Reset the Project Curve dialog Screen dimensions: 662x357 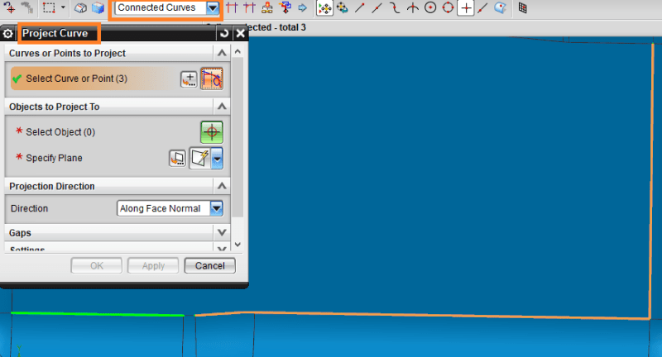[224, 33]
